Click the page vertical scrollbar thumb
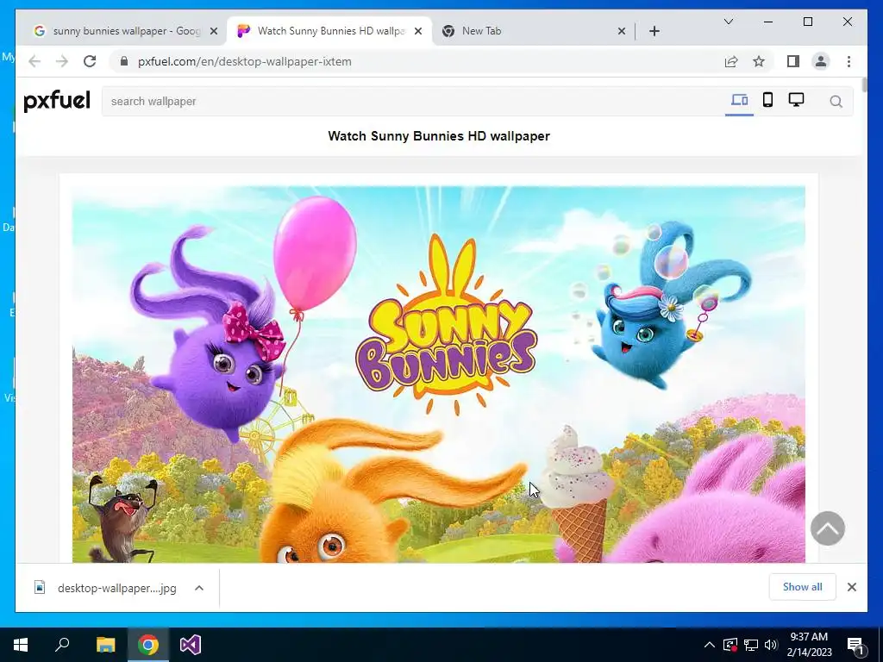 [x=864, y=85]
